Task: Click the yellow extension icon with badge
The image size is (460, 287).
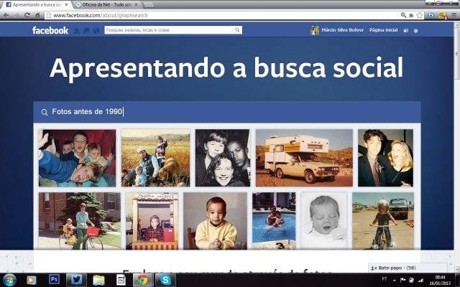Action: click(x=443, y=16)
